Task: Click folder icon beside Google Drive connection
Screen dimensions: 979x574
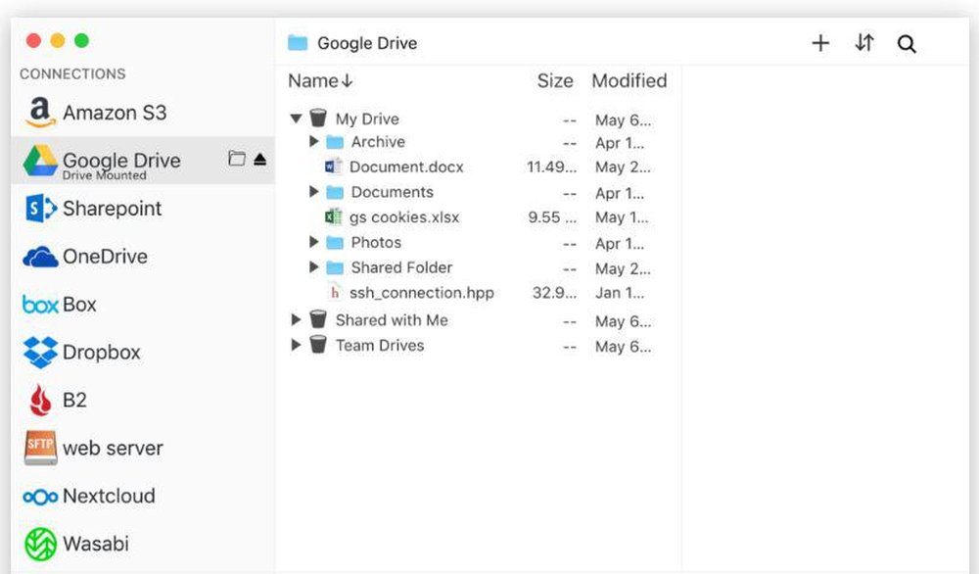Action: 236,159
